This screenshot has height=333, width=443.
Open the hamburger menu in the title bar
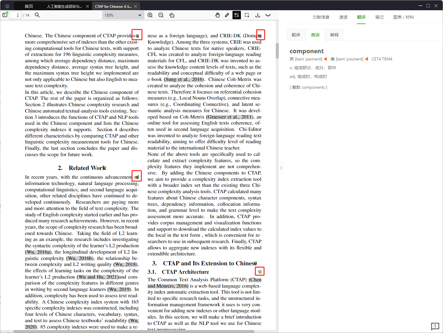click(7, 6)
